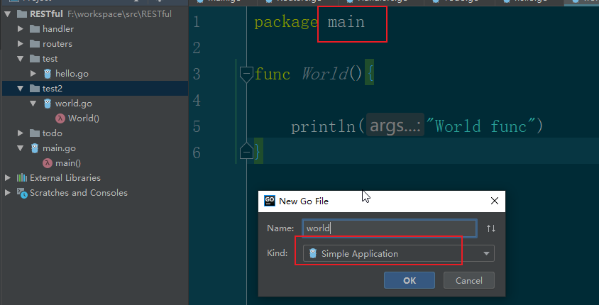Screen dimensions: 599x305
Task: Collapse the test folder arrow
Action: point(21,59)
